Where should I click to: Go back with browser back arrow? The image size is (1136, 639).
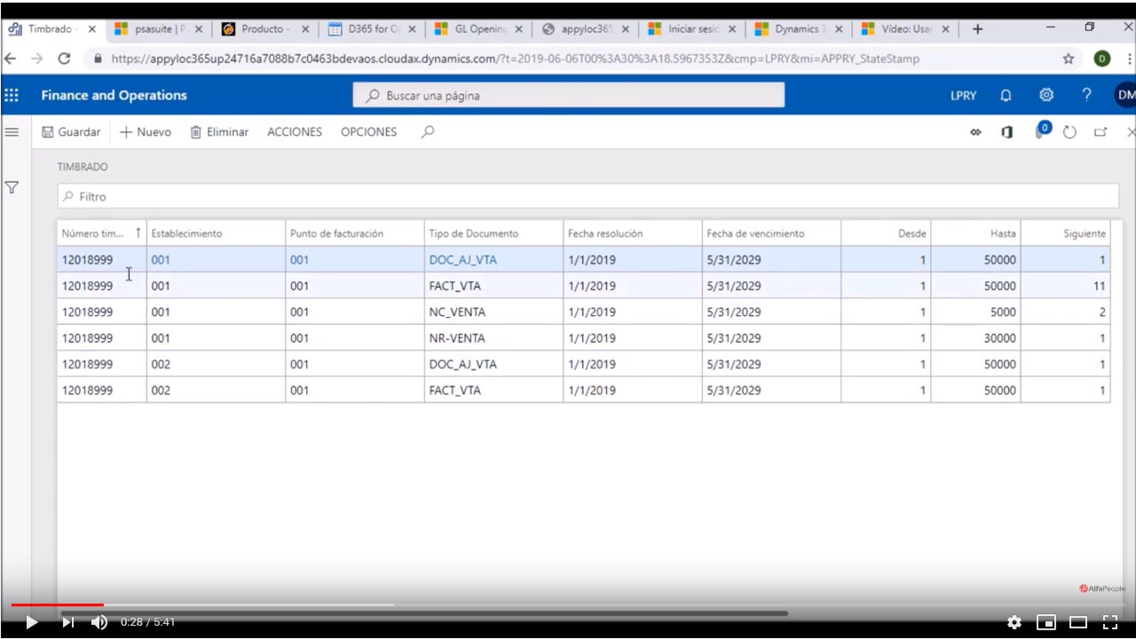point(10,59)
